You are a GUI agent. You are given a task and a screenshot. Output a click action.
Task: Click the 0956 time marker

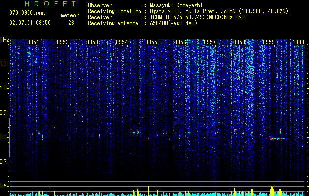180,42
